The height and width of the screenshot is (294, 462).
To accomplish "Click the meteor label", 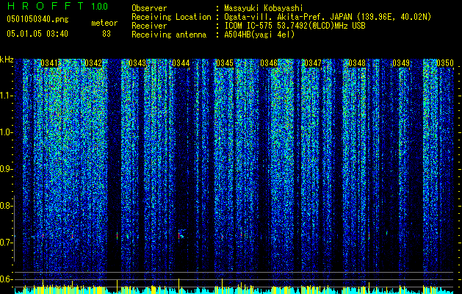I will tap(104, 23).
